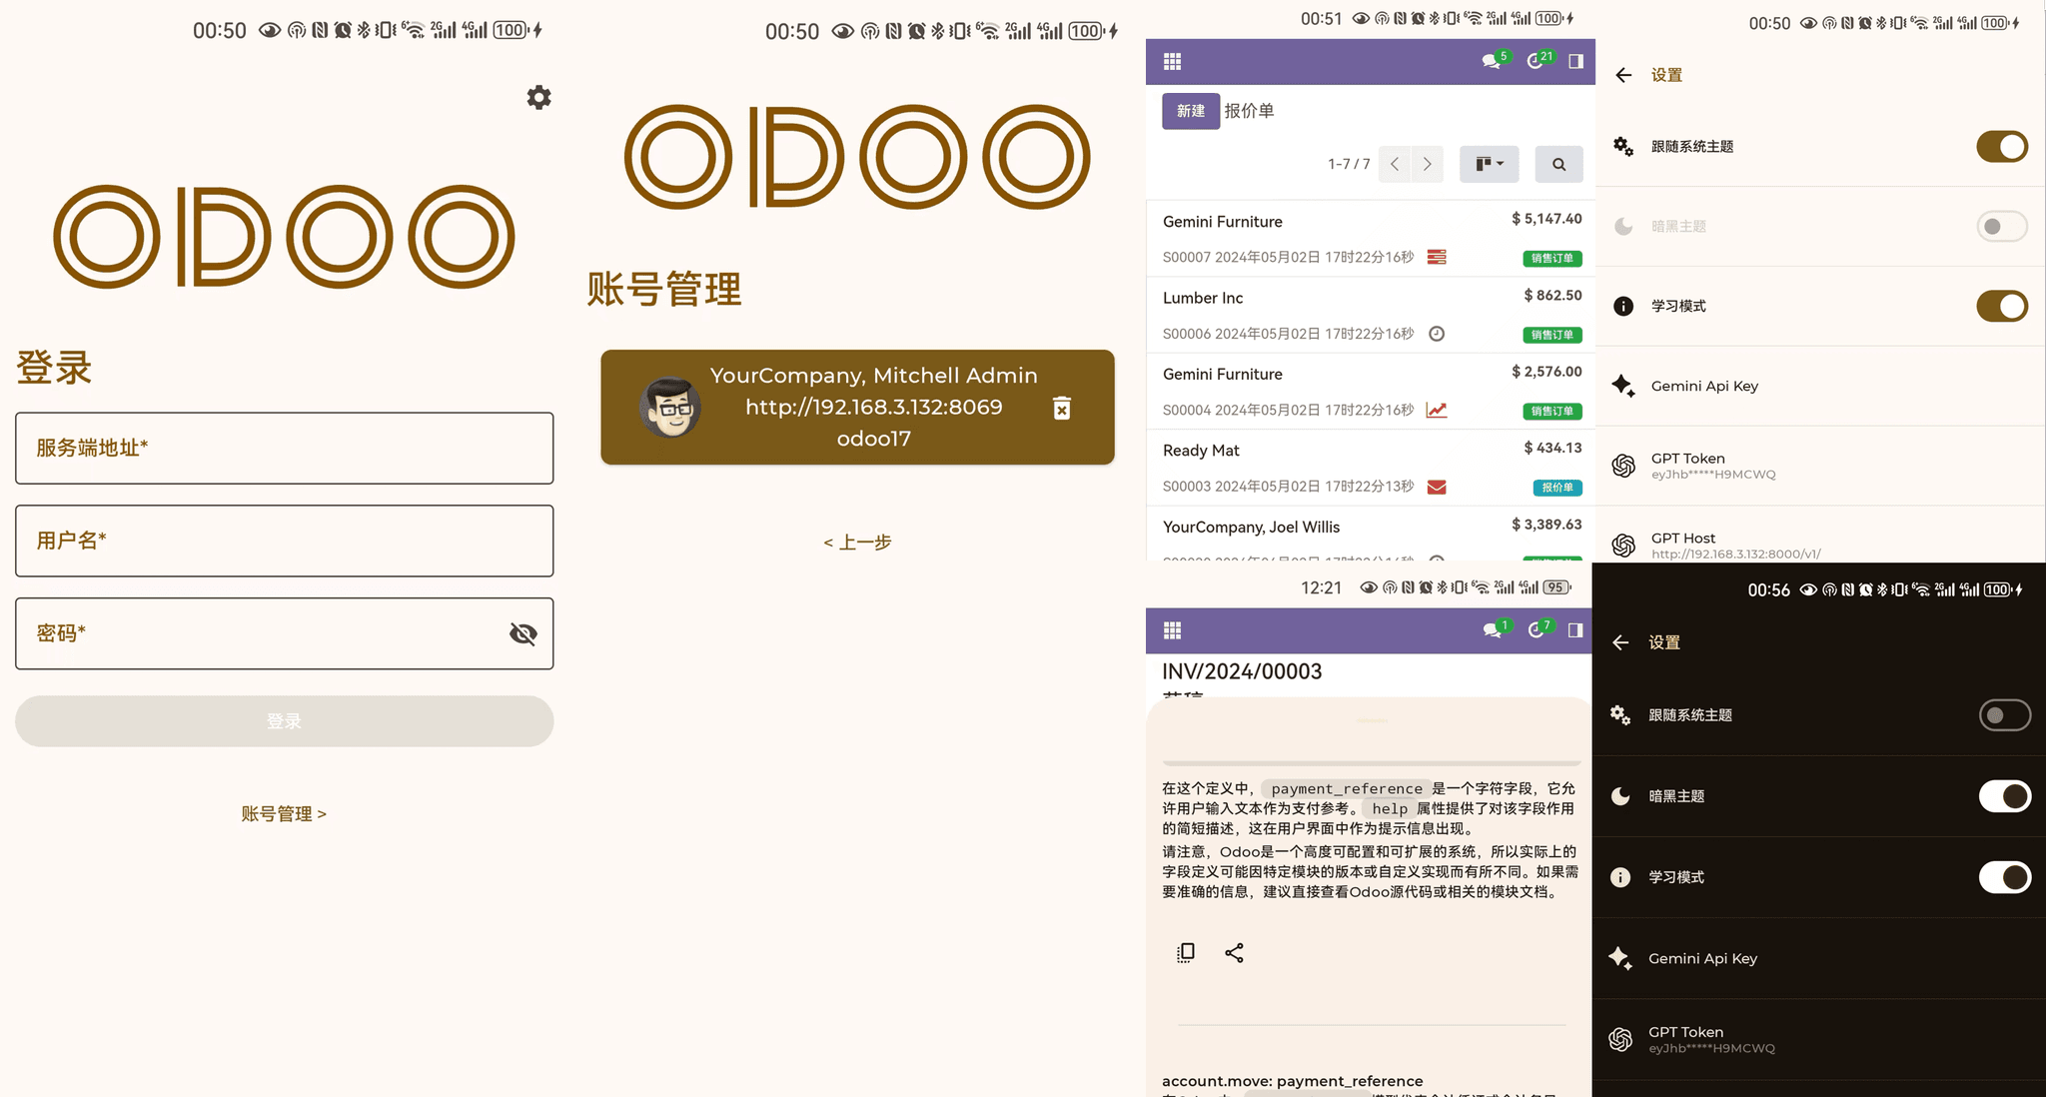Tap the back arrow on the 设置 screen
The width and height of the screenshot is (2046, 1097).
coord(1622,75)
